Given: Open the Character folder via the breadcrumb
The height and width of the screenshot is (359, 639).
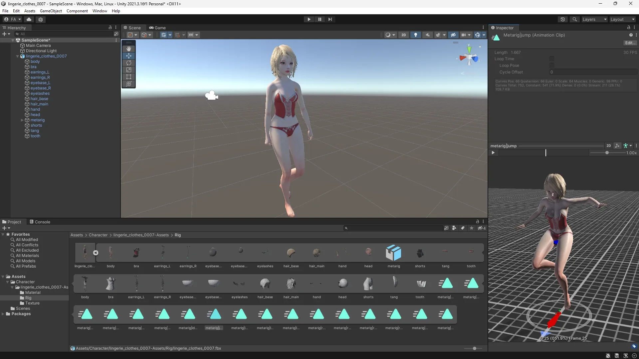Looking at the screenshot, I should 98,235.
